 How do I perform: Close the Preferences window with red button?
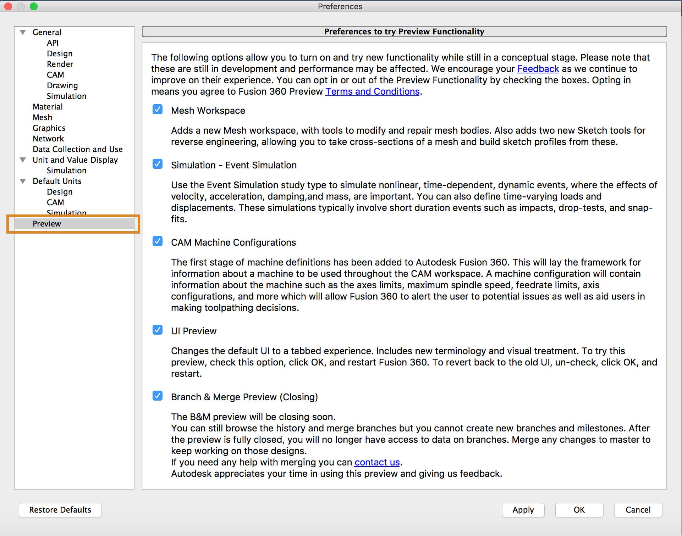[x=8, y=6]
